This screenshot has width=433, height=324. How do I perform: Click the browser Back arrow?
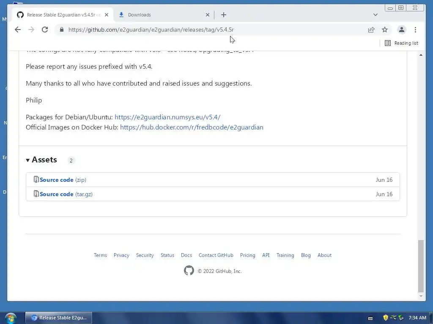[x=18, y=30]
